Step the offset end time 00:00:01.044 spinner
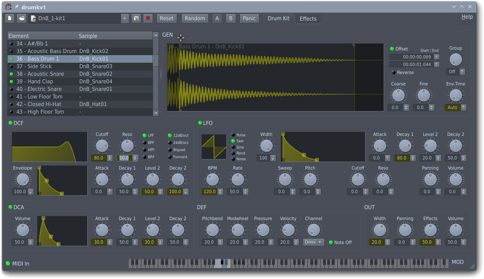The image size is (484, 279). tap(436, 64)
